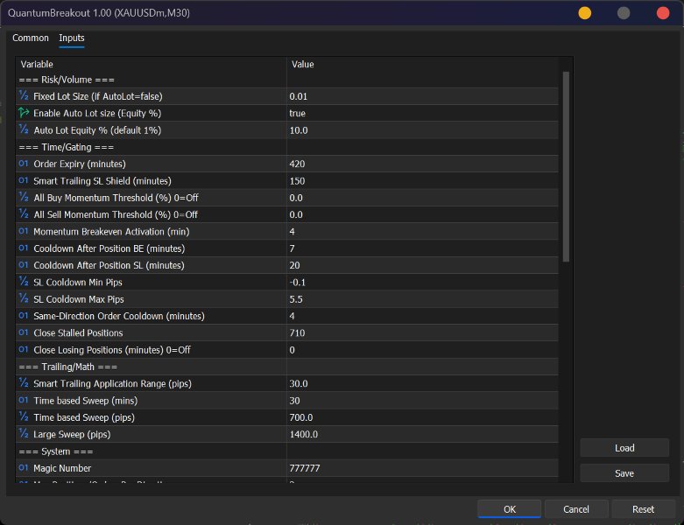Click the double-type icon beside SL Cooldown Max Pips
The height and width of the screenshot is (525, 684).
(x=24, y=299)
